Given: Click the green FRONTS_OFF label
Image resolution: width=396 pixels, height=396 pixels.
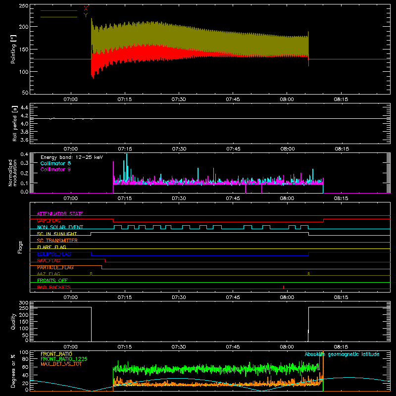Looking at the screenshot, I should [52, 280].
